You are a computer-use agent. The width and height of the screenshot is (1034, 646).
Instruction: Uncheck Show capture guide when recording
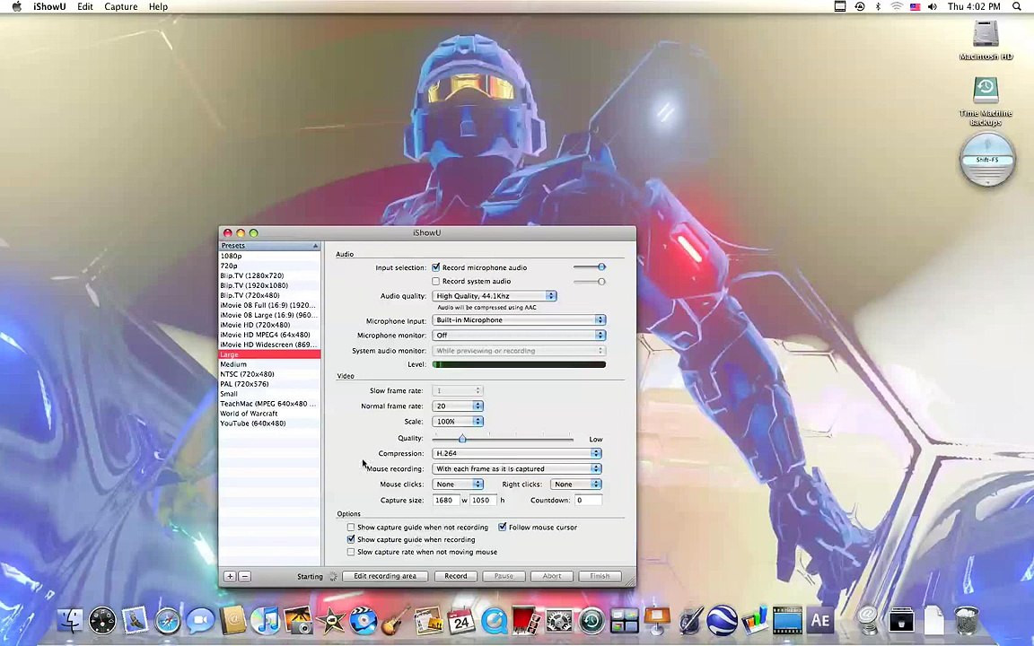(351, 539)
